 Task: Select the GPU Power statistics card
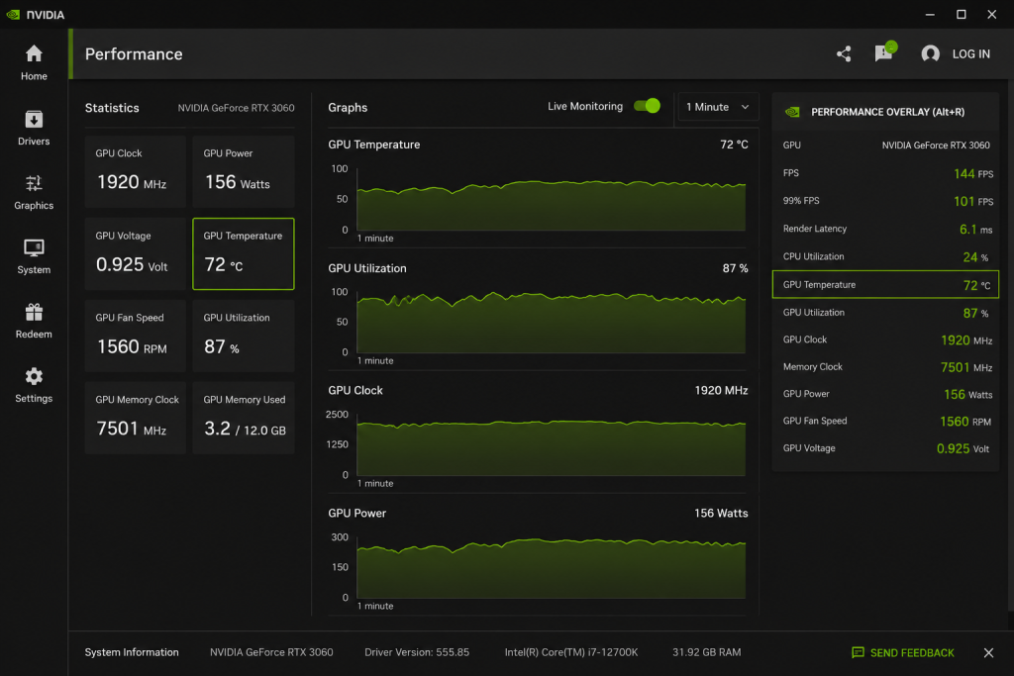244,171
